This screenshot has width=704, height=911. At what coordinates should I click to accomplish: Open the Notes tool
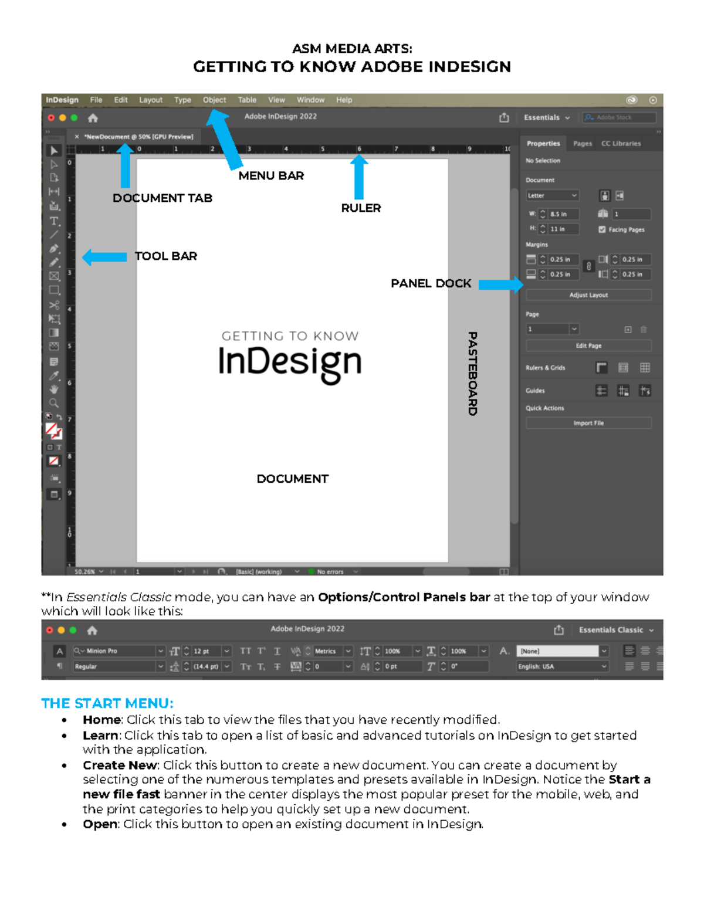pos(54,361)
